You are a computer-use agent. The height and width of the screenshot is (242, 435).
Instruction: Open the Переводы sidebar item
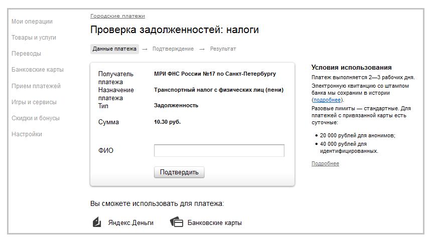pos(26,54)
